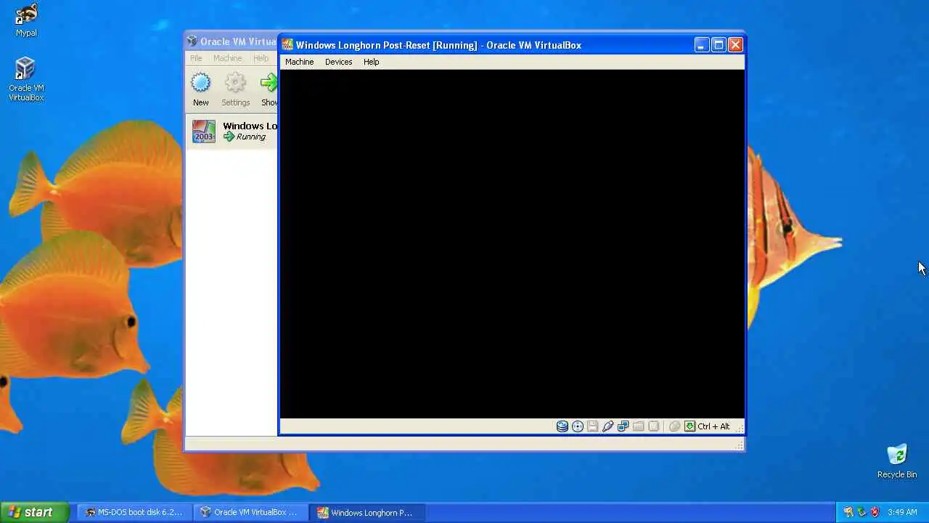The image size is (929, 523).
Task: Select the Windows Longhorn VM list entry
Action: pos(232,131)
